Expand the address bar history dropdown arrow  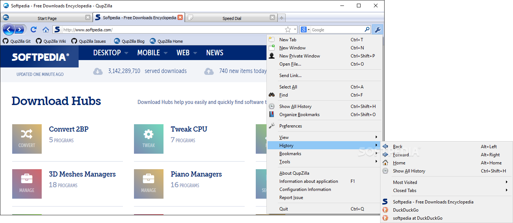coord(295,29)
